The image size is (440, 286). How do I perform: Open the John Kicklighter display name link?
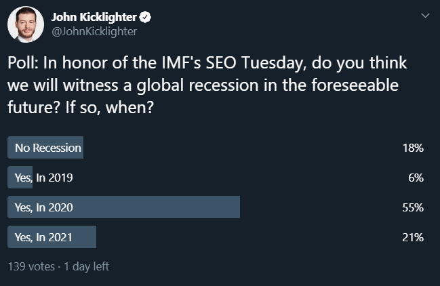coord(94,17)
